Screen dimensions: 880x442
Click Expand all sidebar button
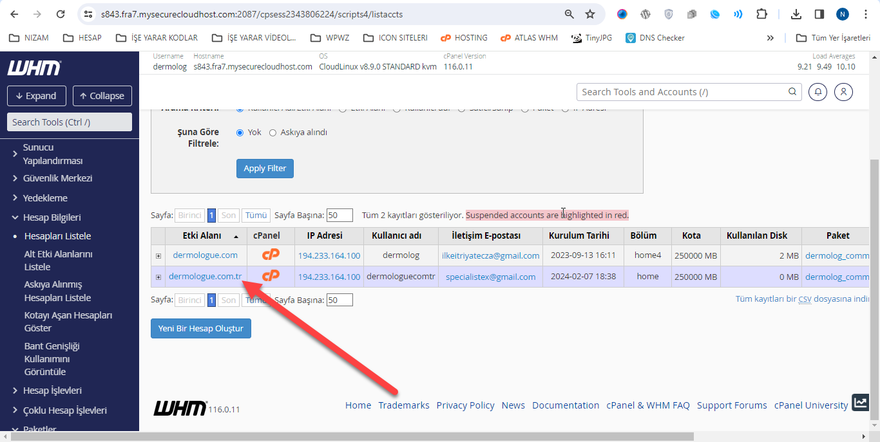tap(36, 96)
